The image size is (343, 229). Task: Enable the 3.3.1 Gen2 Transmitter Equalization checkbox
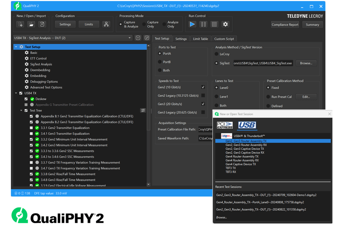click(31, 128)
